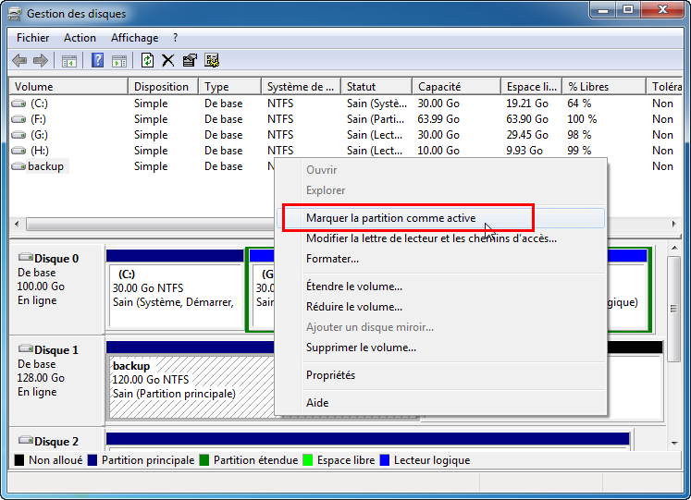Open the Action menu

pyautogui.click(x=80, y=38)
